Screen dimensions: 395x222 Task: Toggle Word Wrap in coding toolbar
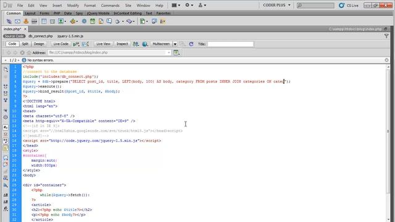click(6, 141)
